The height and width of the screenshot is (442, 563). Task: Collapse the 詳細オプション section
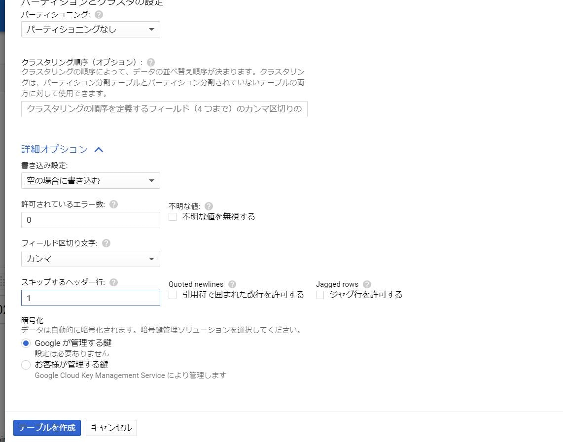click(x=99, y=149)
